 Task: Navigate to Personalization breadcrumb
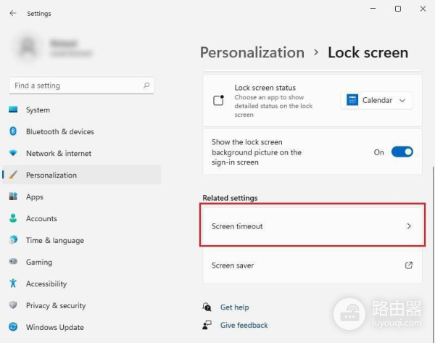252,53
